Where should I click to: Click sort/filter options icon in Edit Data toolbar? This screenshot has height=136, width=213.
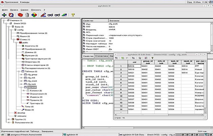point(146,58)
